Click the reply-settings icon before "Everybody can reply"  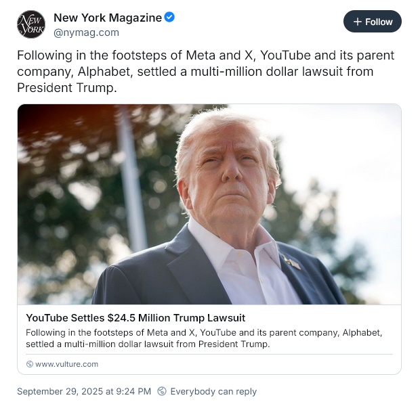tap(162, 391)
